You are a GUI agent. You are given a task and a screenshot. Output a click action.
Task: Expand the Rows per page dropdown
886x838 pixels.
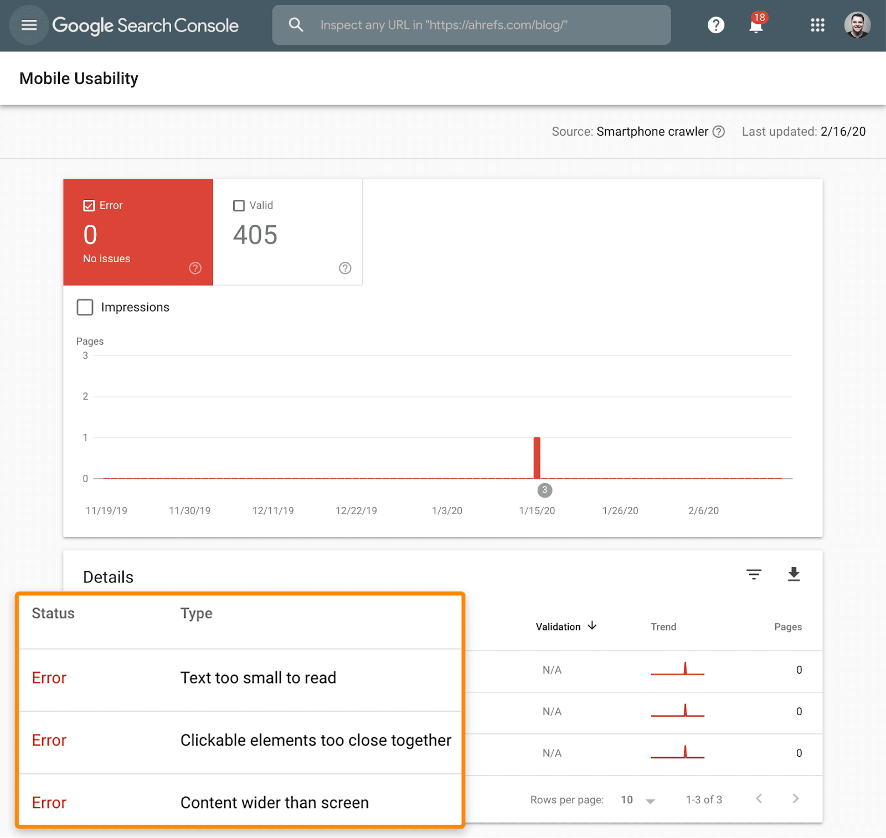[x=638, y=800]
